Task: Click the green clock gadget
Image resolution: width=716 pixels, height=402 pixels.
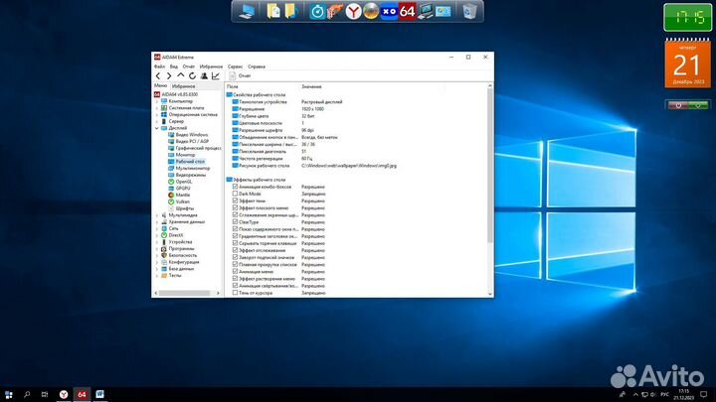Action: tap(688, 17)
